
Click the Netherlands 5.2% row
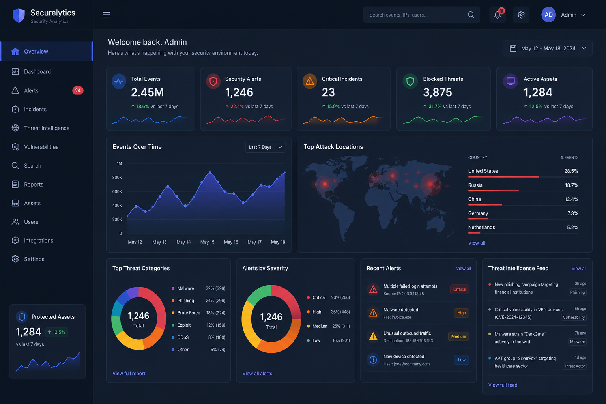pyautogui.click(x=523, y=228)
